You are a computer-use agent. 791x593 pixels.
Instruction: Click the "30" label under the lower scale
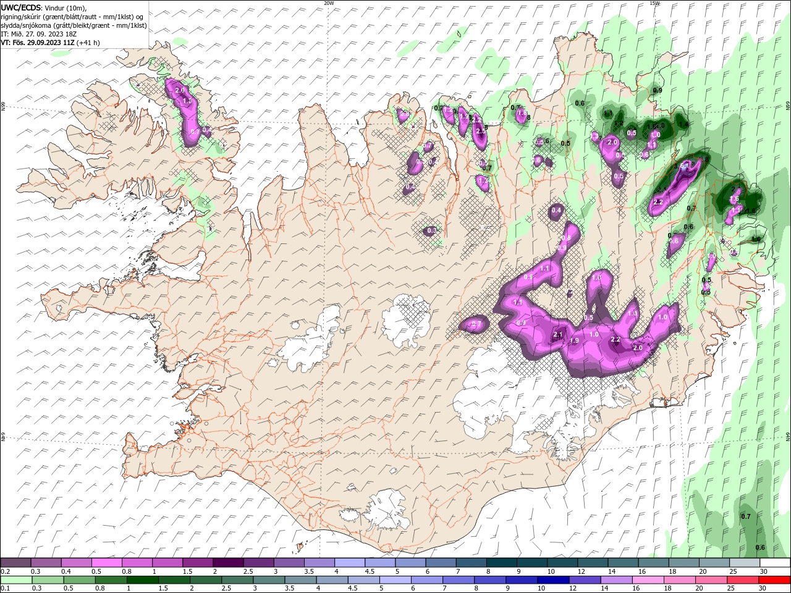[763, 589]
